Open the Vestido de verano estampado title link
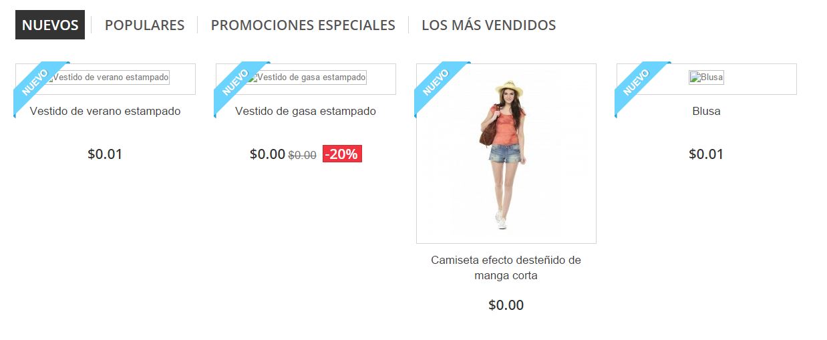827x340 pixels. tap(106, 111)
